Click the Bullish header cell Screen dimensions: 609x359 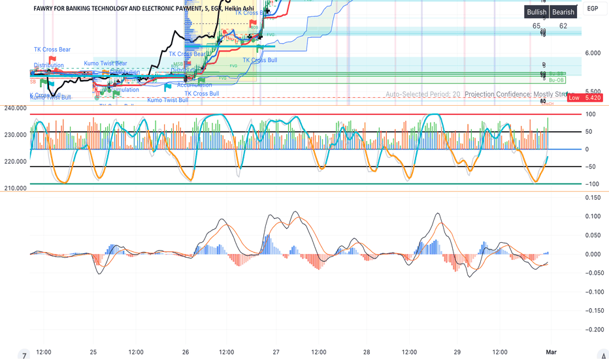pyautogui.click(x=536, y=12)
